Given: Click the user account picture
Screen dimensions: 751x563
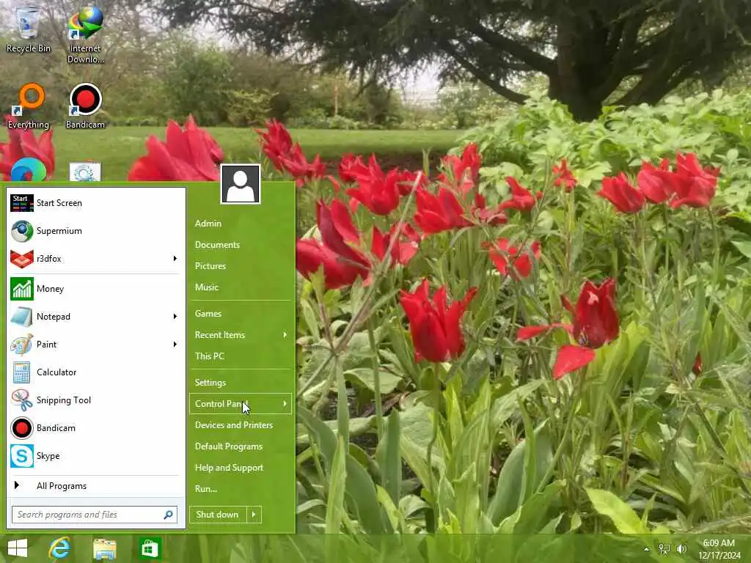Looking at the screenshot, I should point(241,184).
